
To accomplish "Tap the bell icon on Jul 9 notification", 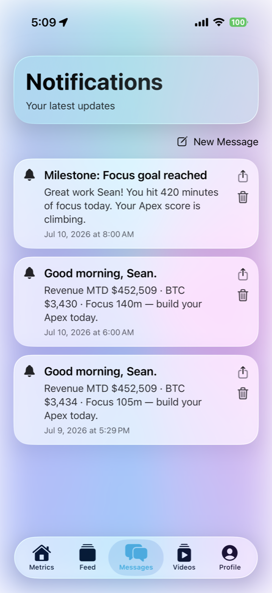I will pyautogui.click(x=29, y=371).
